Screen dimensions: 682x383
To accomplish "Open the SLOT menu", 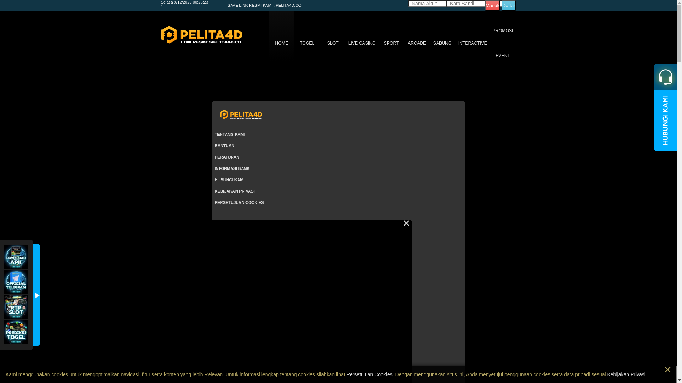I will pyautogui.click(x=332, y=43).
